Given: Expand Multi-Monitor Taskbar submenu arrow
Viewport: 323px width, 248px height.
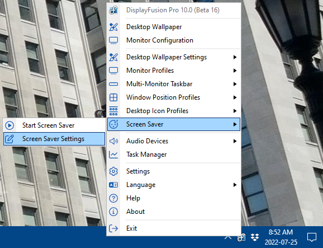Looking at the screenshot, I should pos(235,84).
